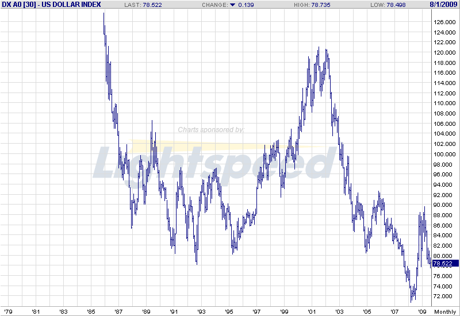
Task: Select the 110.000 price axis label
Action: pos(444,103)
